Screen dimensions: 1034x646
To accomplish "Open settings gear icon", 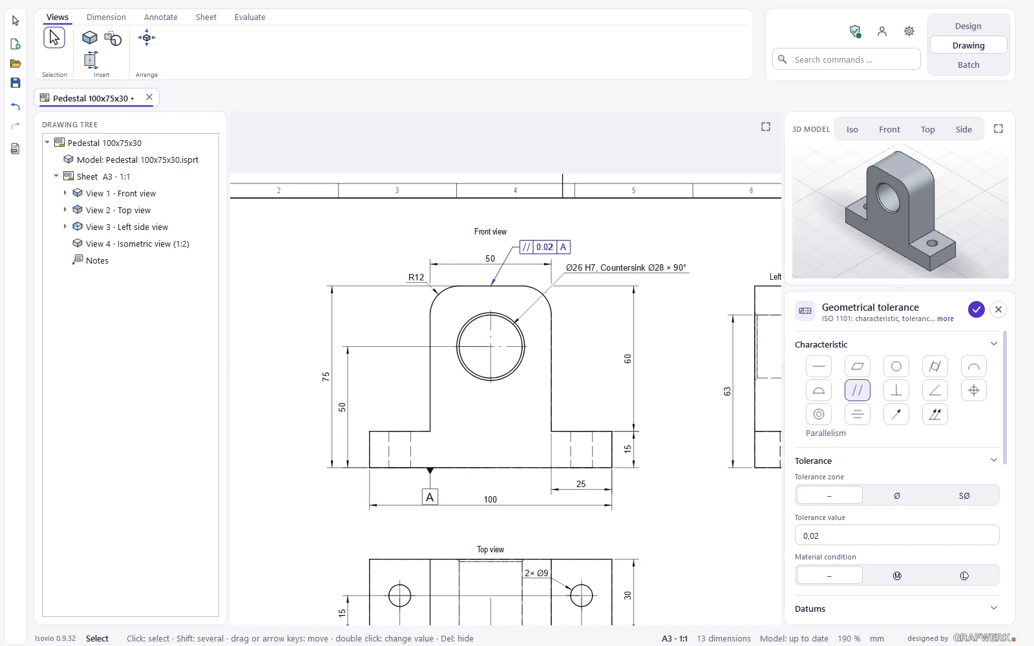I will point(909,31).
